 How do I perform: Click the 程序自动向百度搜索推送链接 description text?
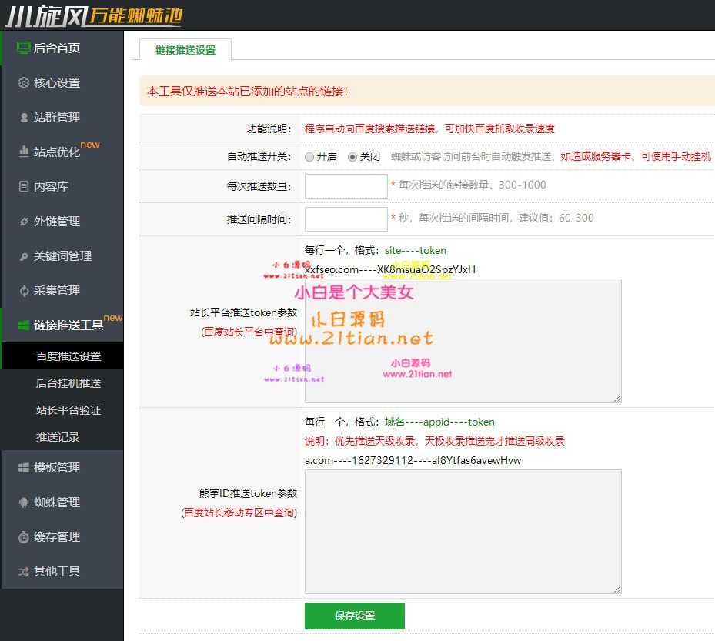(x=429, y=129)
